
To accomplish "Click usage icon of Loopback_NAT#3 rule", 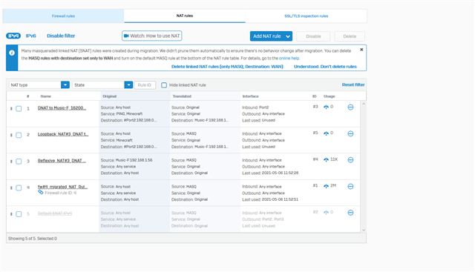I will (326, 133).
